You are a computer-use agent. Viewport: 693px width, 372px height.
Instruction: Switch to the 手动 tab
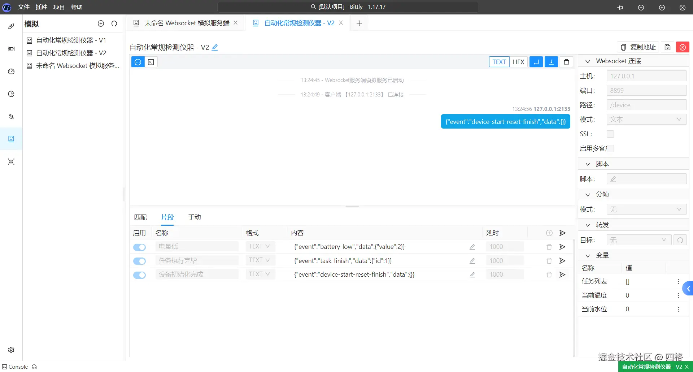[195, 217]
